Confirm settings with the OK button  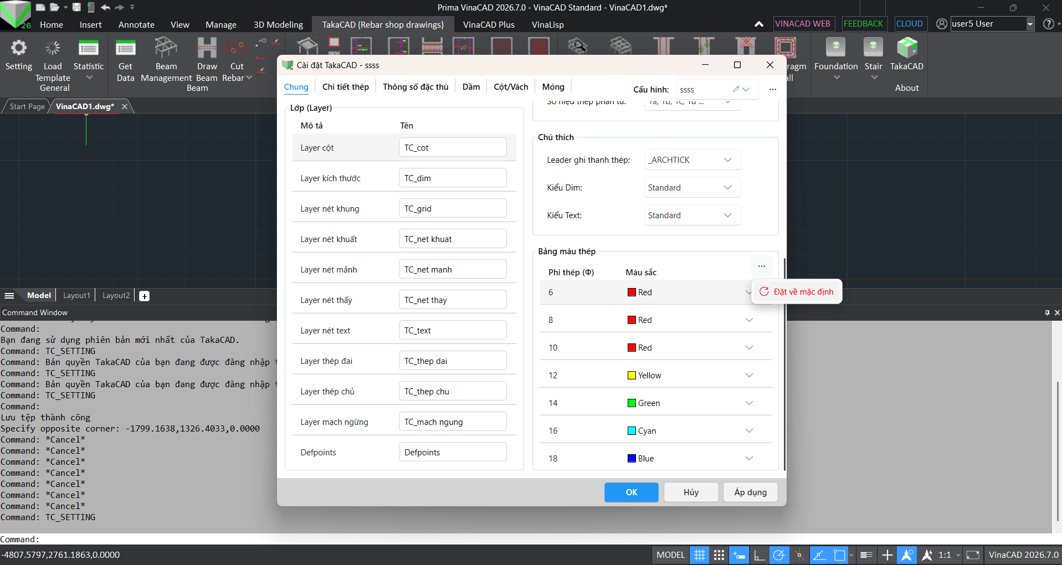click(632, 492)
